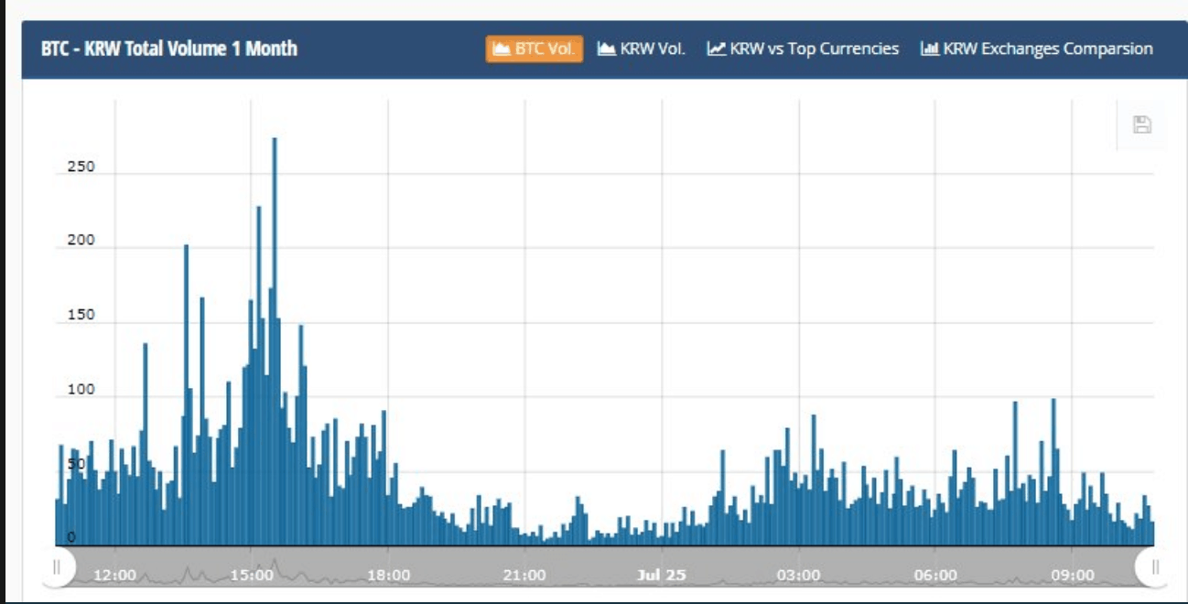
Task: Click the 150 y-axis value
Action: [x=81, y=316]
